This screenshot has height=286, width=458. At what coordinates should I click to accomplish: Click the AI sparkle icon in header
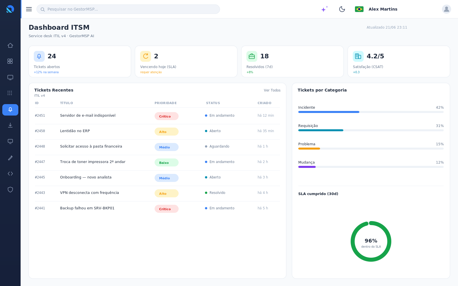[324, 9]
